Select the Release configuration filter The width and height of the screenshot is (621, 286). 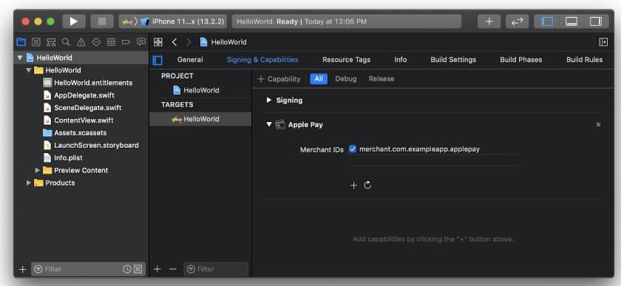[x=381, y=79]
